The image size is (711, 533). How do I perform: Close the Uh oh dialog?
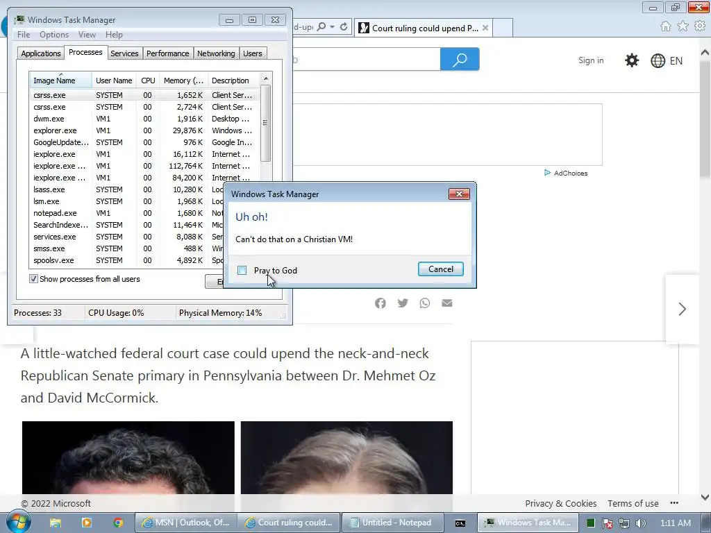(459, 194)
